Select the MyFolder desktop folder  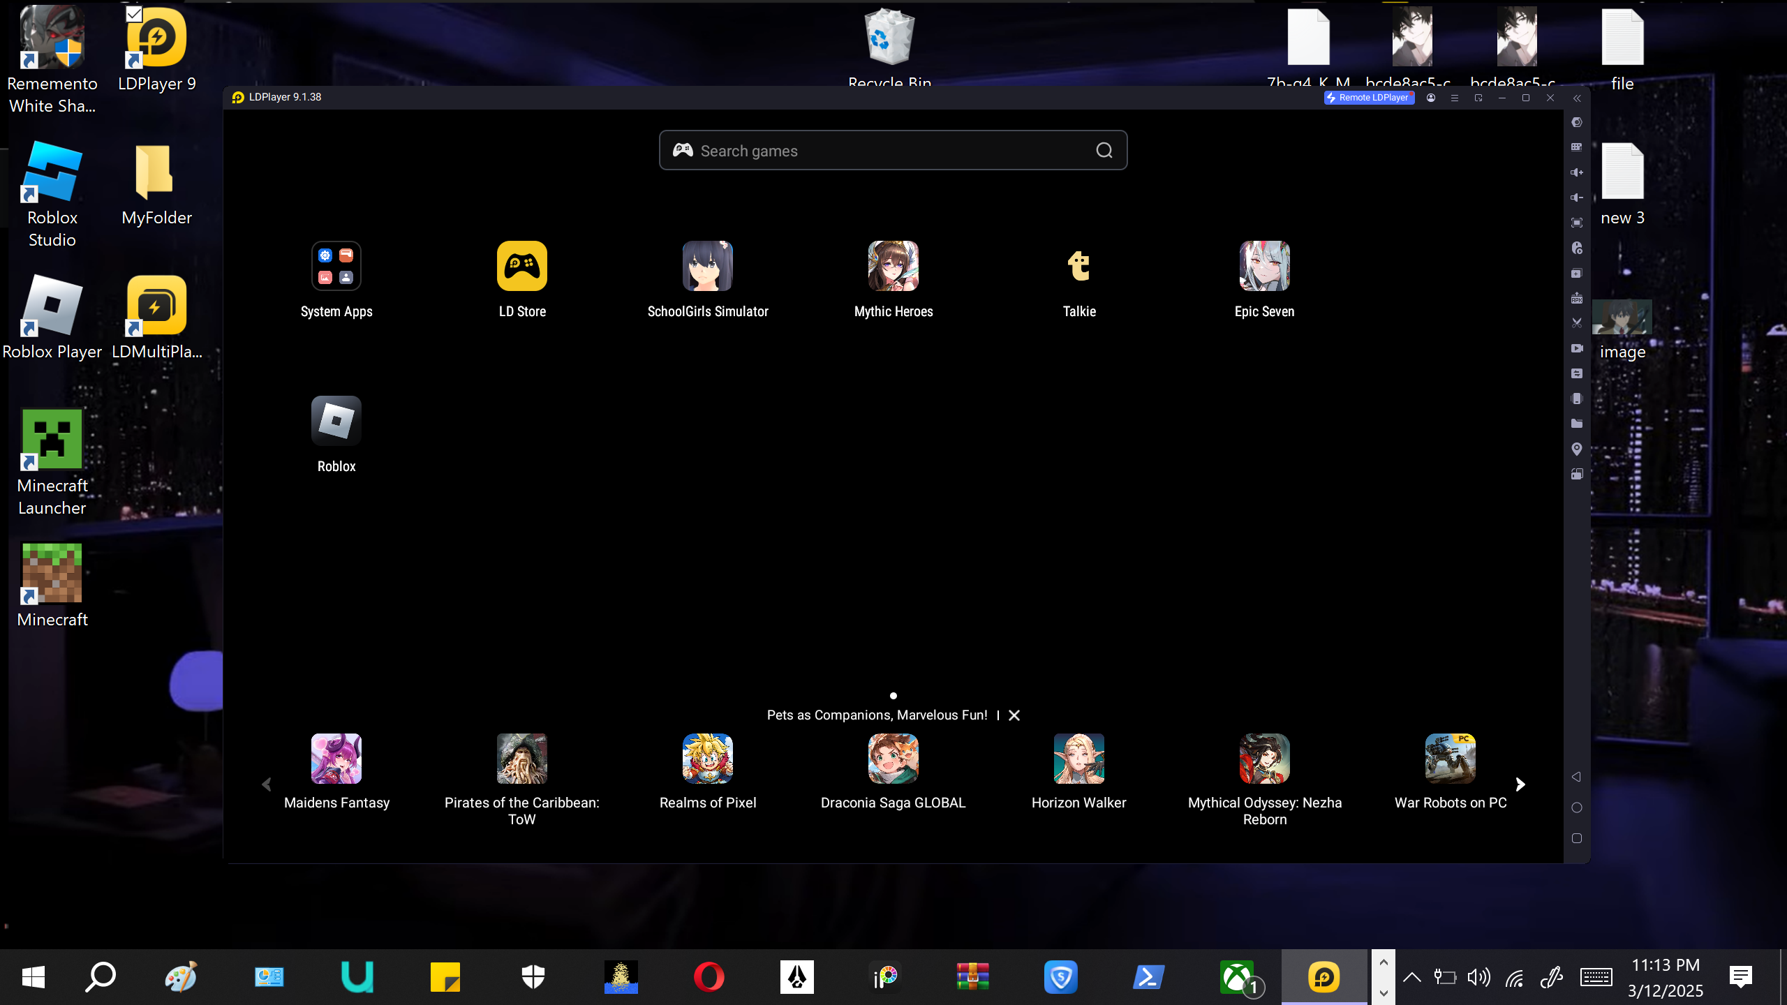click(x=156, y=184)
